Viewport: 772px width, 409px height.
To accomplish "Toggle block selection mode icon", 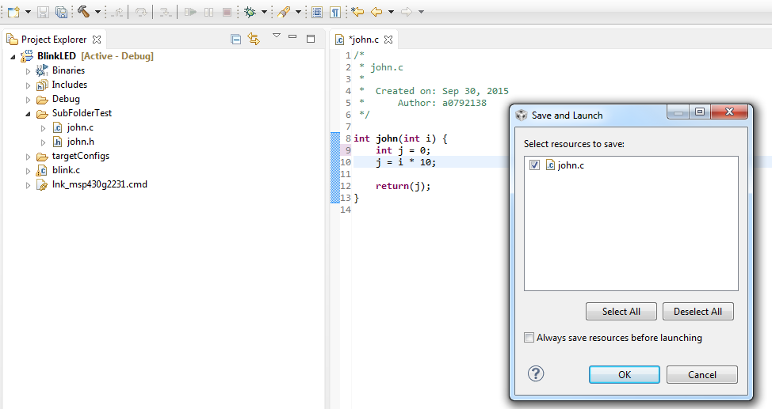I will [x=317, y=13].
